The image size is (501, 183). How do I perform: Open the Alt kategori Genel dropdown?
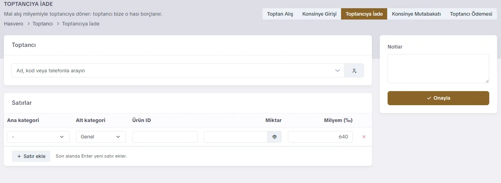tap(101, 137)
